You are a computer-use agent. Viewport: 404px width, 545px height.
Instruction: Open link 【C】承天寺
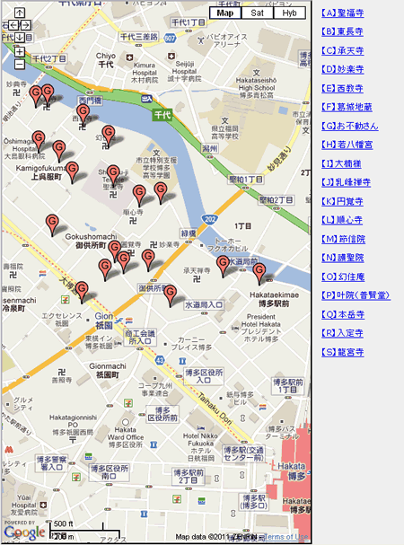pos(342,51)
